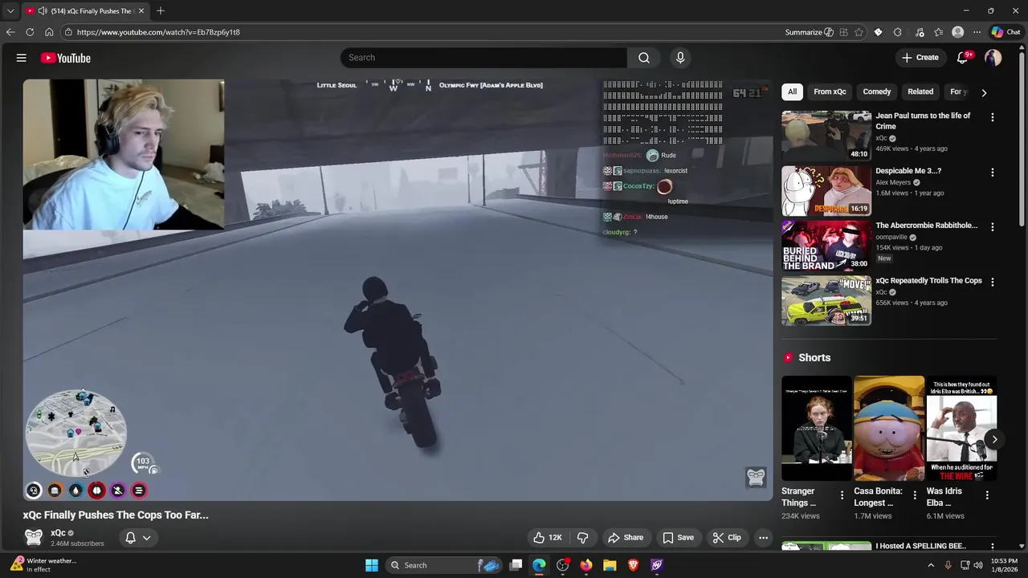Open options for Was Idris Elba short
The width and height of the screenshot is (1028, 578).
pyautogui.click(x=987, y=495)
